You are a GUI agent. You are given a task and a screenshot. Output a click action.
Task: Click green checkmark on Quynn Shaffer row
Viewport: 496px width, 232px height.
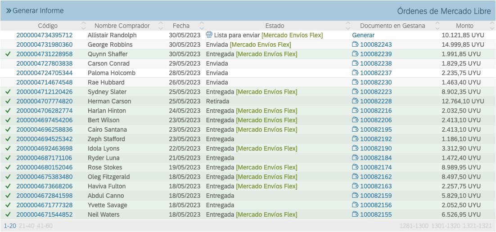coord(8,54)
